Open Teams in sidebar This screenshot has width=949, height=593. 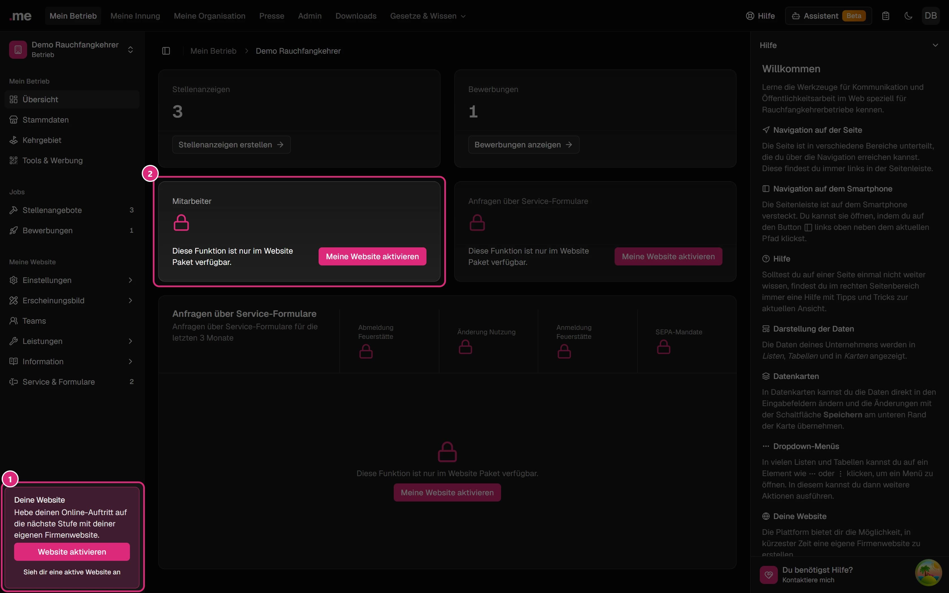[x=72, y=321]
